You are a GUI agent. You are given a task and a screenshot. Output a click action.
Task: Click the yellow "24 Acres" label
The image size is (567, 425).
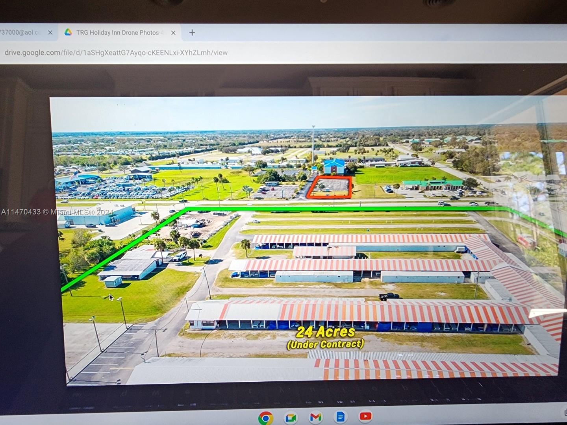click(x=325, y=332)
